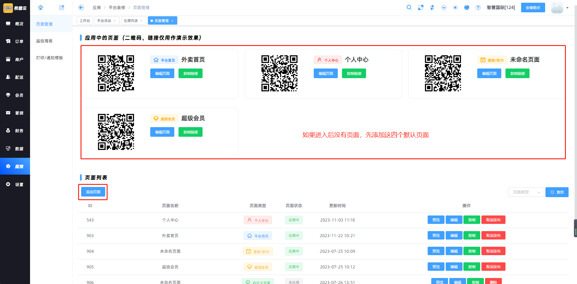The image size is (577, 284).
Task: Toggle the eye preview icon in header
Action: (x=455, y=8)
